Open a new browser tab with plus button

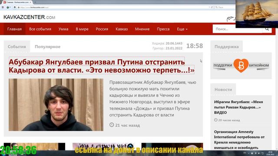point(35,2)
